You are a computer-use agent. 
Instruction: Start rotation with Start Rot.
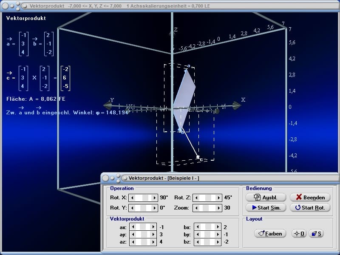[310, 207]
